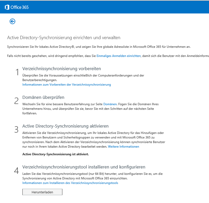Open the Weitere Informationen link
Image resolution: width=209 pixels, height=203 pixels.
point(123,146)
